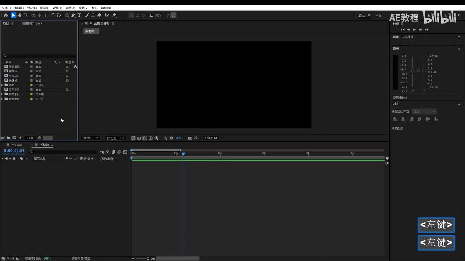This screenshot has height=261, width=465.
Task: Open the 图层(L) menu
Action: click(45, 8)
